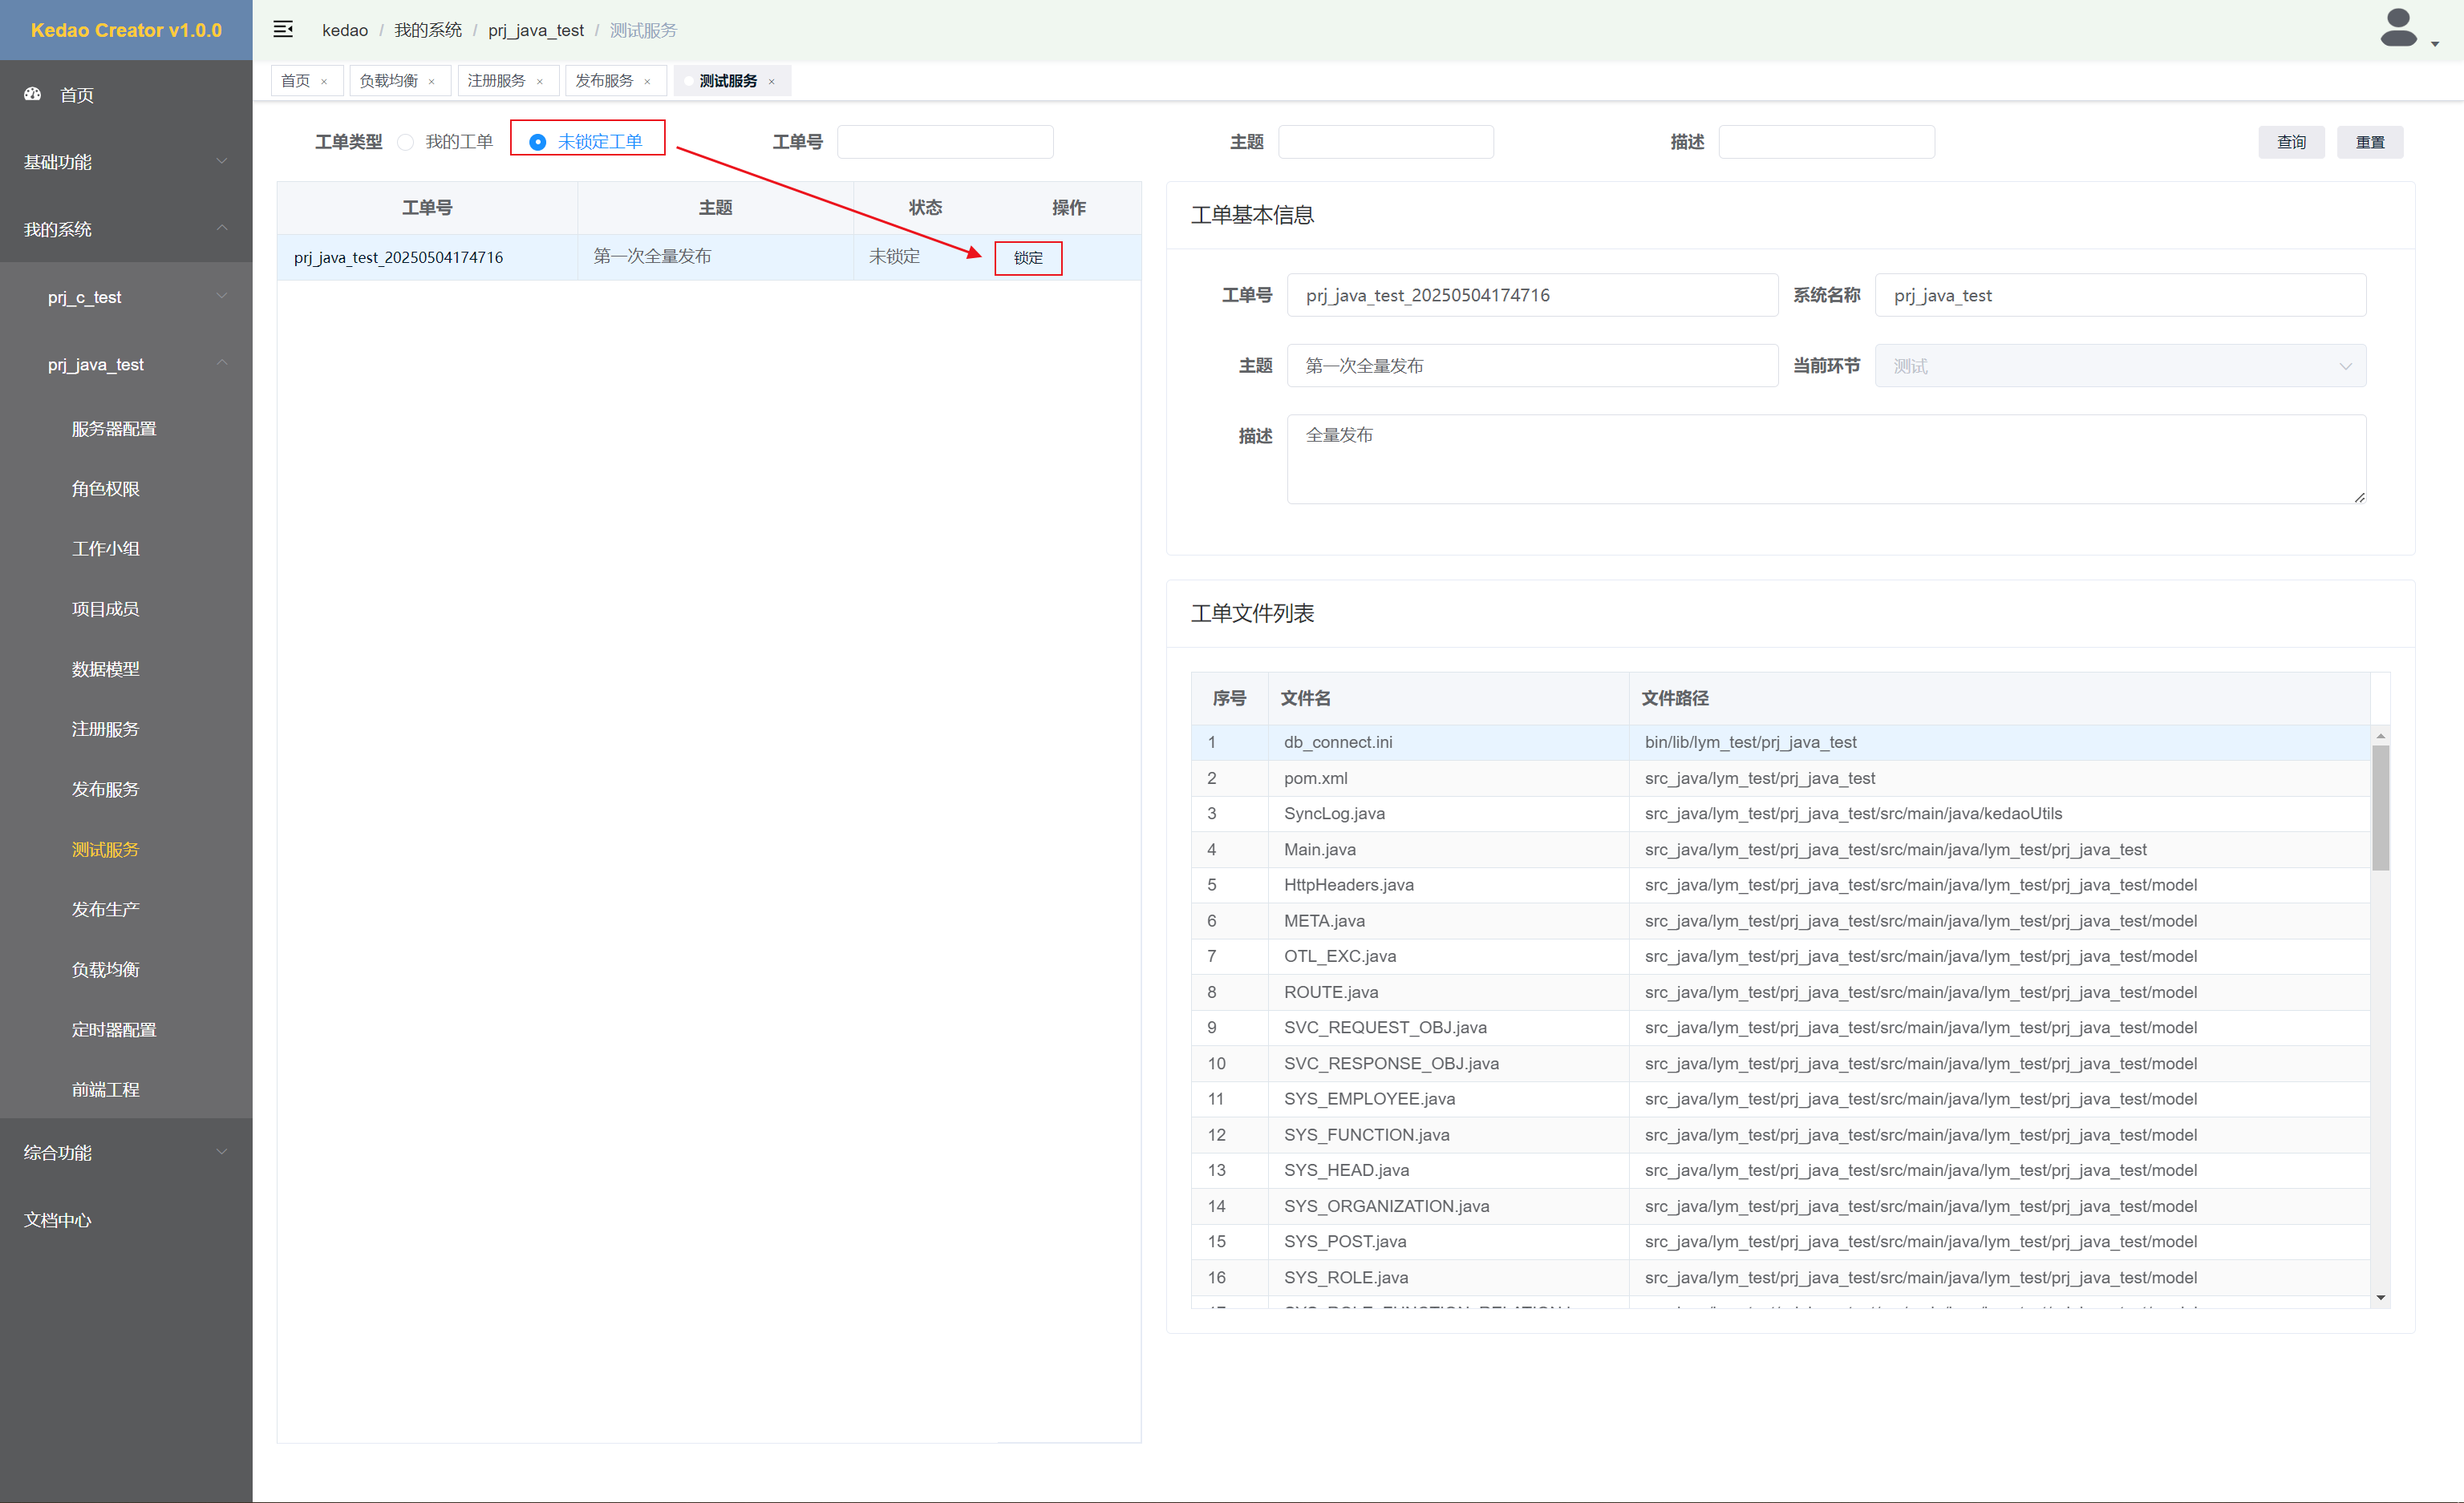The image size is (2464, 1503).
Task: Click the 锁定 button in the order row
Action: (x=1028, y=258)
